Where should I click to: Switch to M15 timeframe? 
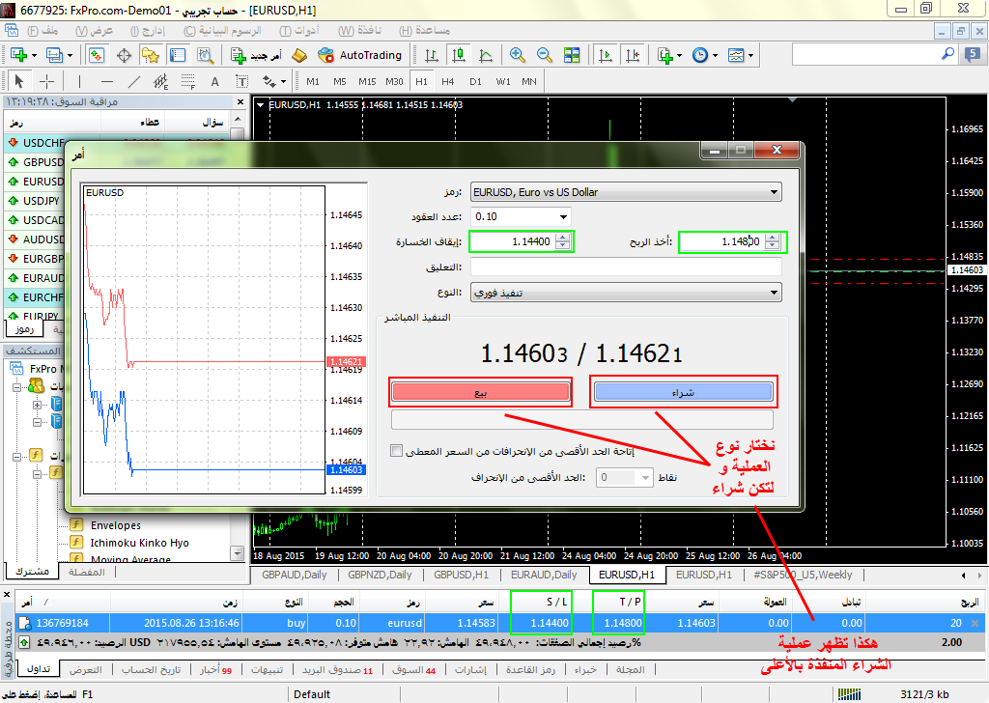pyautogui.click(x=367, y=81)
